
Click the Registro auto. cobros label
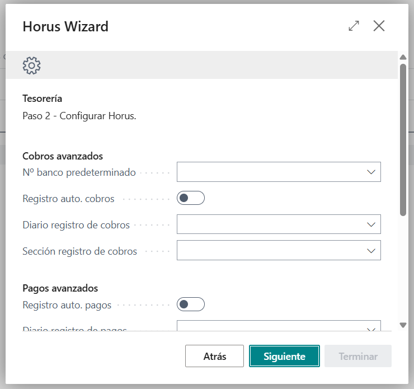coord(68,199)
